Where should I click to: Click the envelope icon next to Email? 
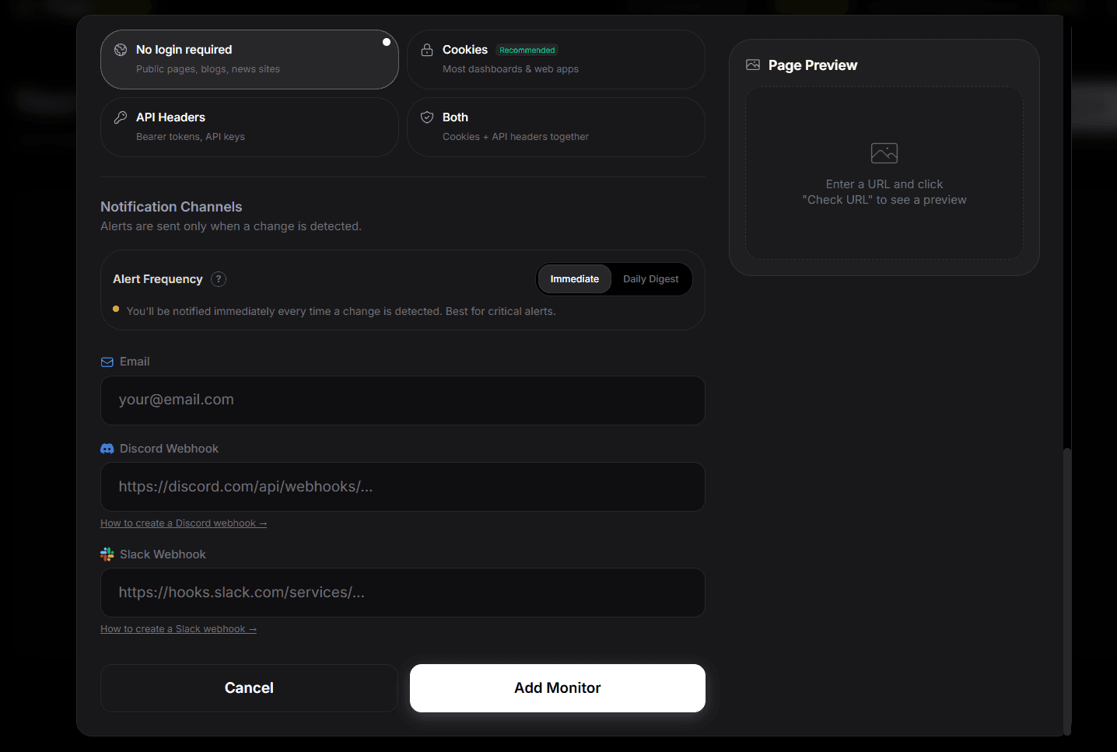[107, 362]
